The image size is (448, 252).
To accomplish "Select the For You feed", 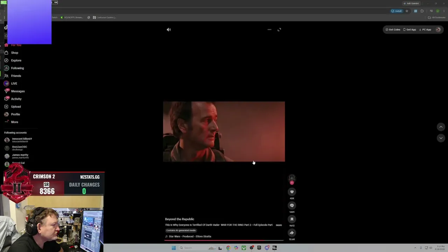I will [16, 45].
